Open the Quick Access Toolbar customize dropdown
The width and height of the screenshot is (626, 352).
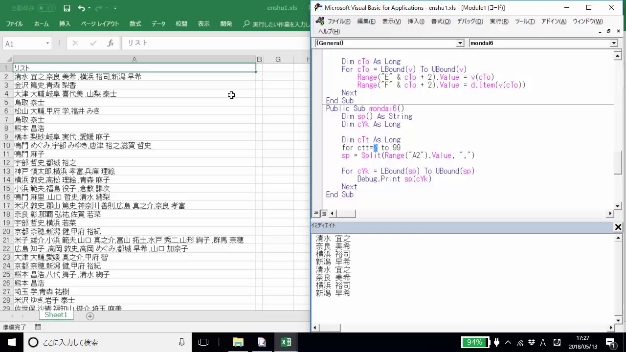(x=115, y=8)
